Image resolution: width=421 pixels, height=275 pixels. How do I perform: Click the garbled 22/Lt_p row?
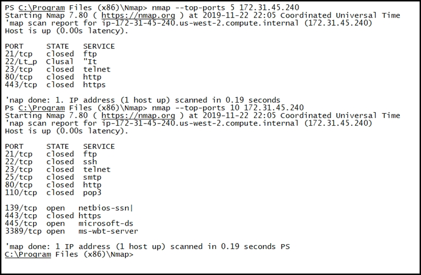(51, 62)
